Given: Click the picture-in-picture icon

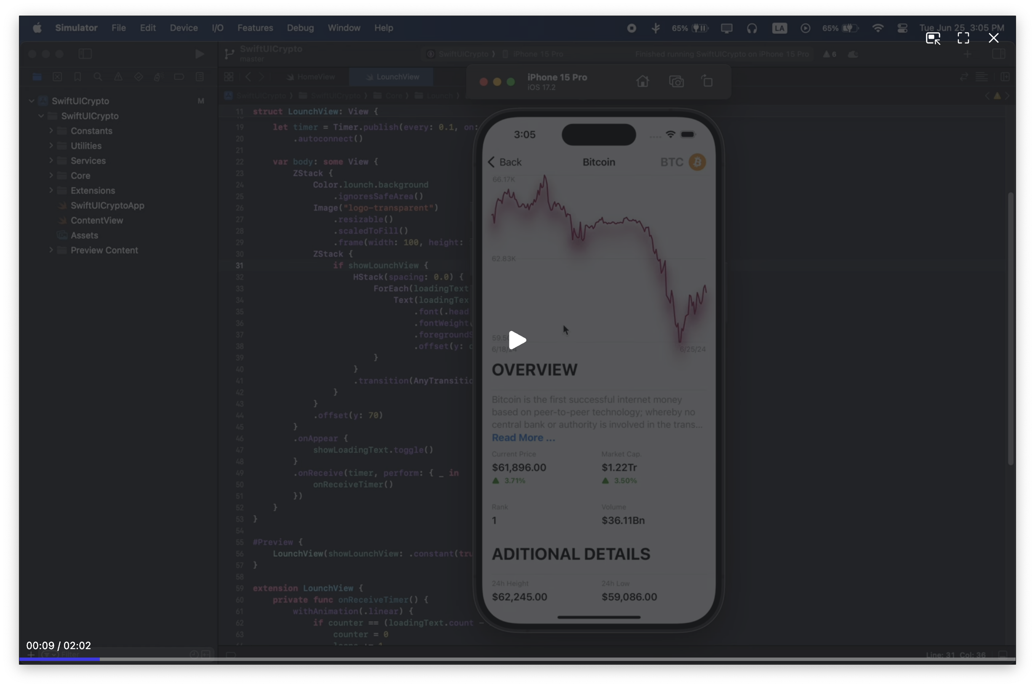Looking at the screenshot, I should [933, 39].
